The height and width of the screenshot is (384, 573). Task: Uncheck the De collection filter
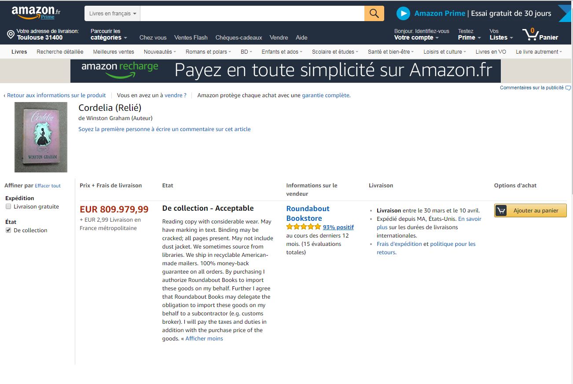[x=8, y=230]
